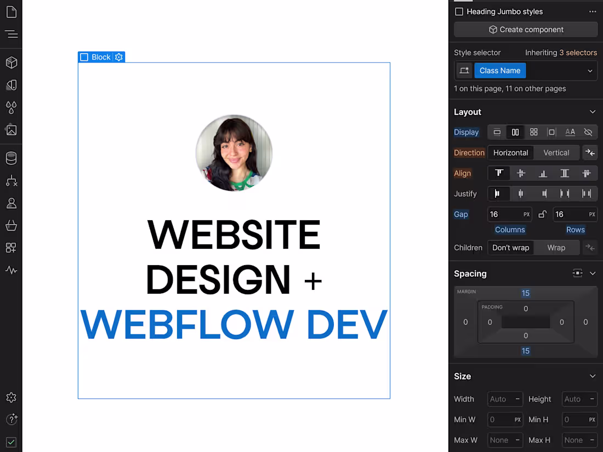Open the Pages panel

click(11, 11)
